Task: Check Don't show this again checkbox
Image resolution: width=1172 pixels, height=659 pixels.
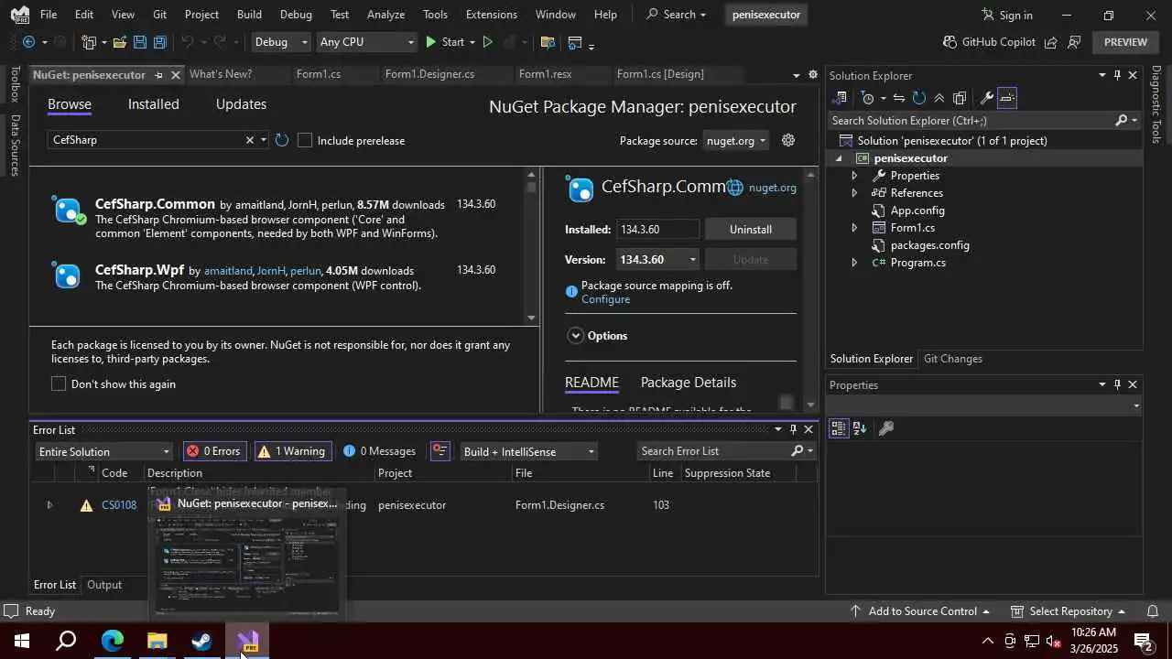Action: tap(59, 384)
